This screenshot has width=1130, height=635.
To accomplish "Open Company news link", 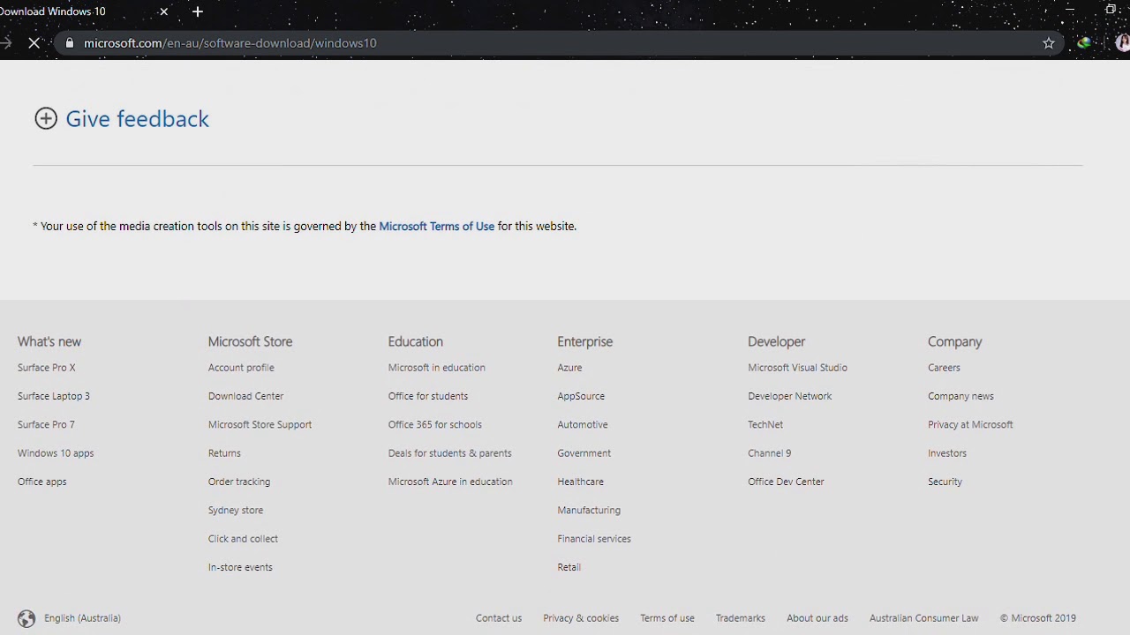I will (x=960, y=396).
